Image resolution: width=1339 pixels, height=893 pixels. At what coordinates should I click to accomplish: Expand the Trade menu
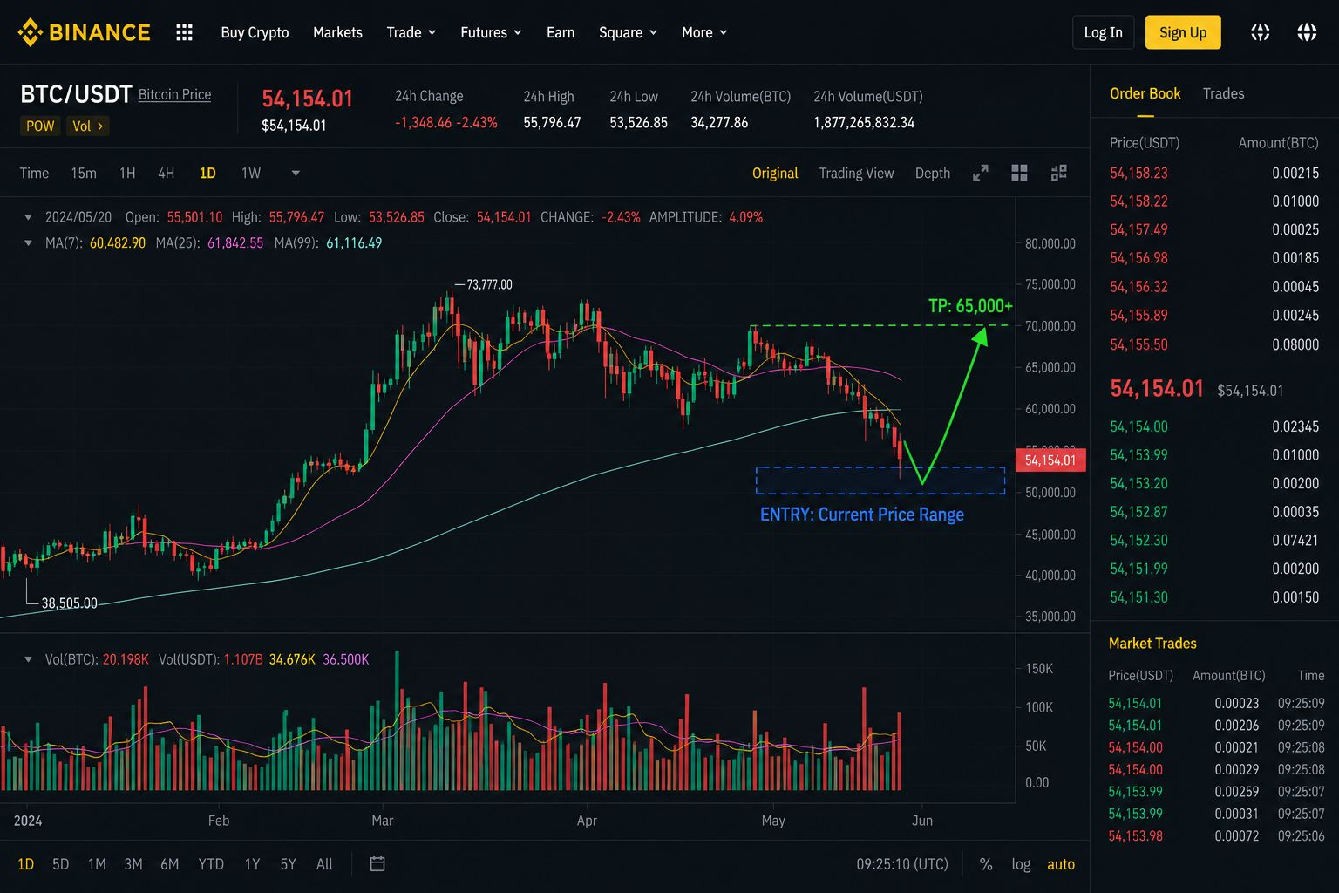(411, 32)
